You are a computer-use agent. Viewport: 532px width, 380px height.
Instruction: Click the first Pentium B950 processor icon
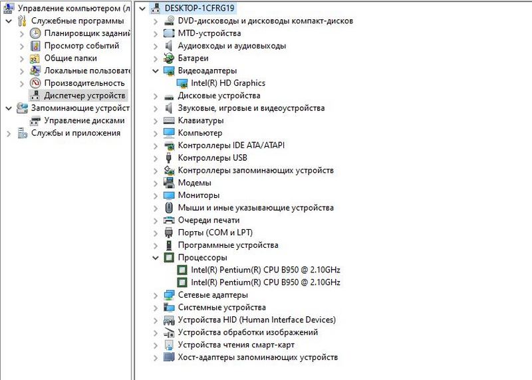point(182,270)
